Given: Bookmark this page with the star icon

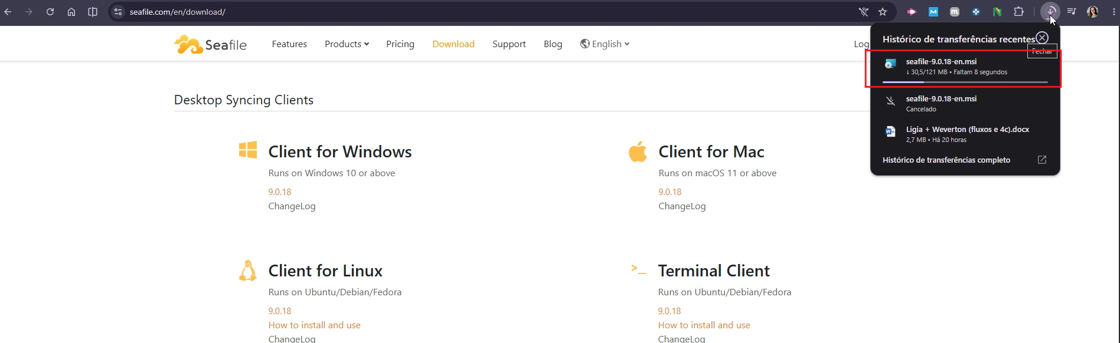Looking at the screenshot, I should point(883,12).
